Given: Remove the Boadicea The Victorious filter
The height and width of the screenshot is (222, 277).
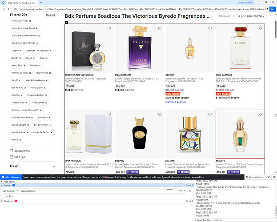Looking at the screenshot, I should (x=51, y=51).
